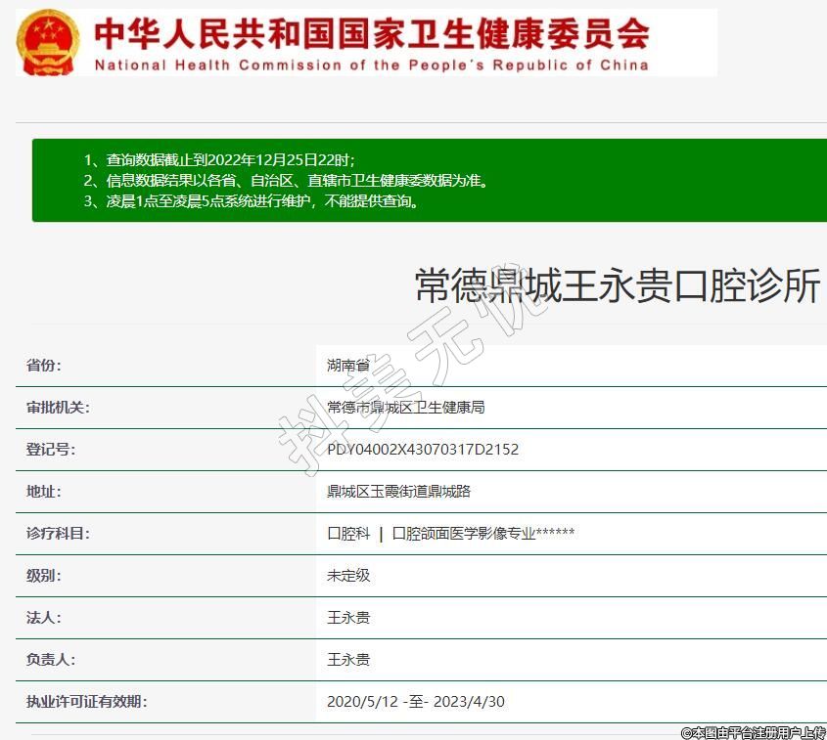Screen dimensions: 827x740
Task: Click the name in the 负责人 row
Action: coord(348,660)
